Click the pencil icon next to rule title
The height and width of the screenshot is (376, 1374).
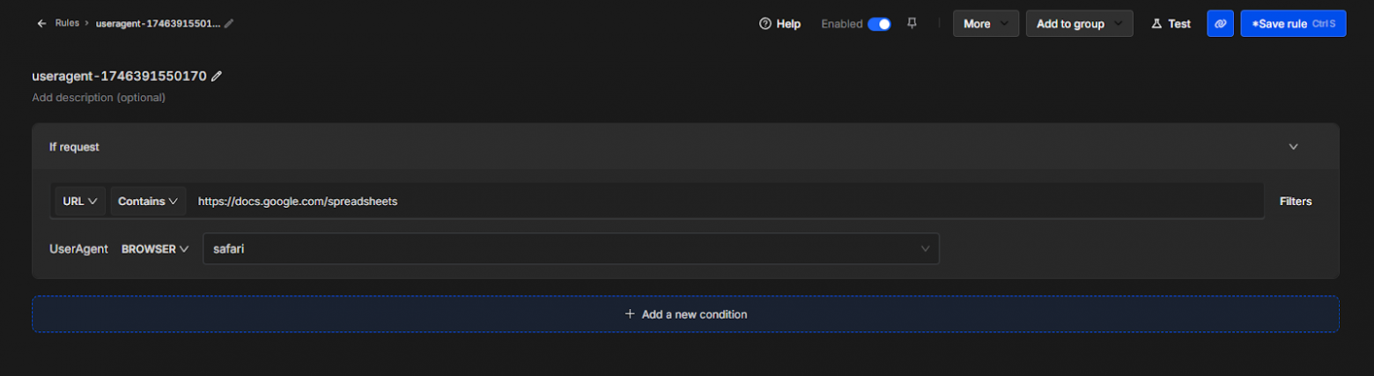pyautogui.click(x=217, y=77)
